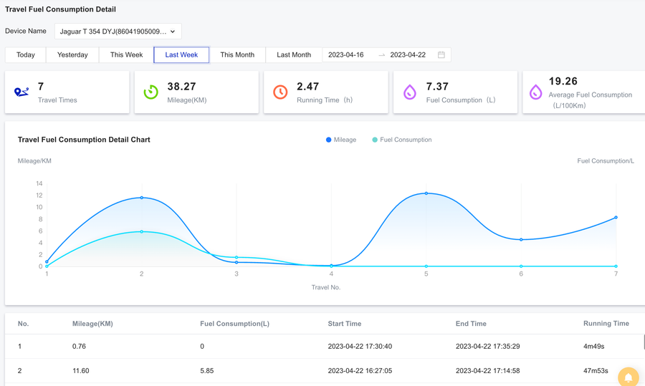Click the mileage data point at travel 5
This screenshot has height=386, width=645.
pos(426,193)
